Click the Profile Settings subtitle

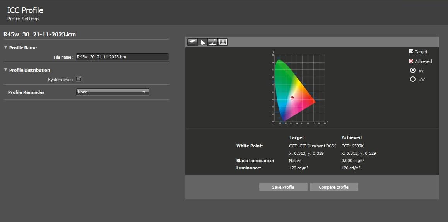(23, 19)
